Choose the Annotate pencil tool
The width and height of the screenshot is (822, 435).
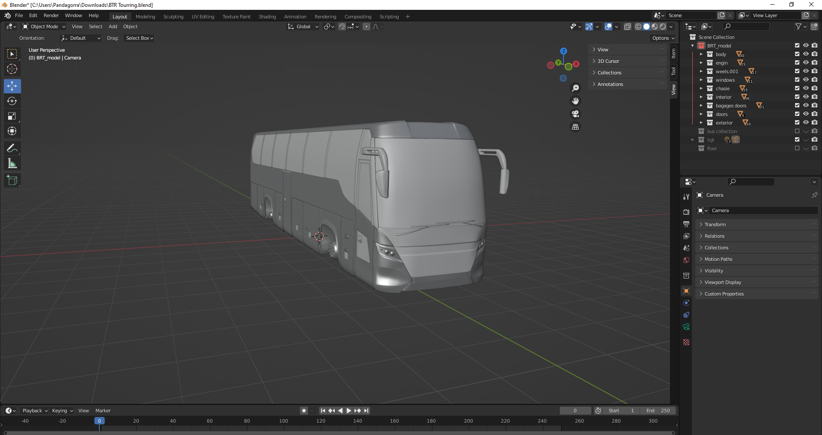(x=12, y=148)
